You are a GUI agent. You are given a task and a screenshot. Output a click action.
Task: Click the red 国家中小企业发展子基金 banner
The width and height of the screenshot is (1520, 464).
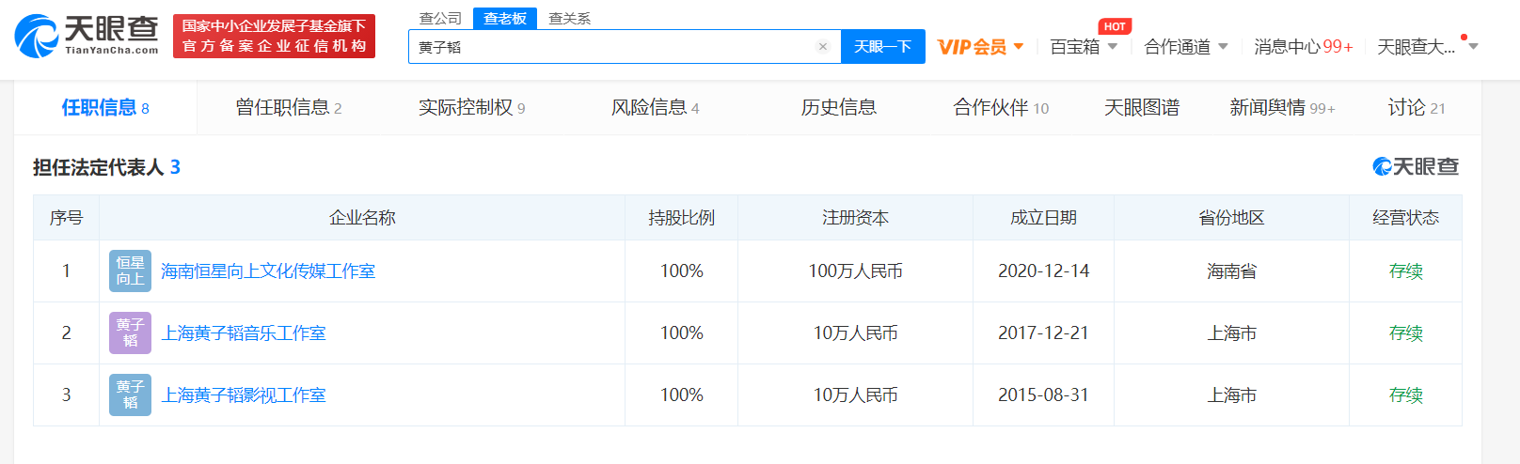[274, 36]
